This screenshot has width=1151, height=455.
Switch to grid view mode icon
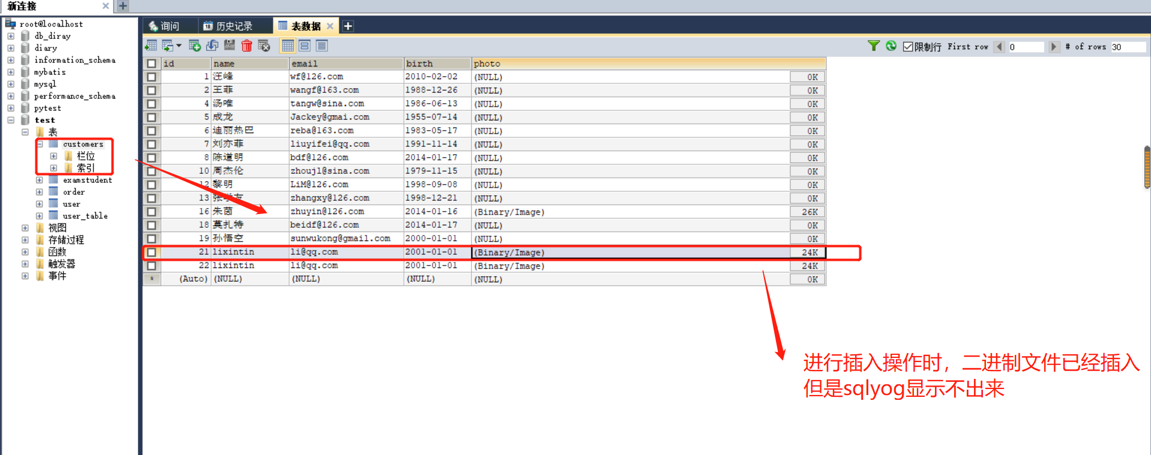coord(288,46)
